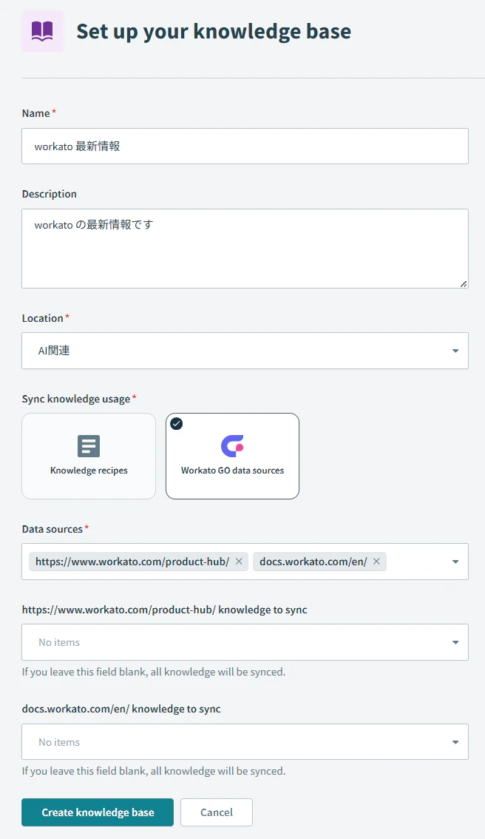The height and width of the screenshot is (839, 485).
Task: Remove the docs.workato.com/en/ data source tag
Action: [376, 562]
